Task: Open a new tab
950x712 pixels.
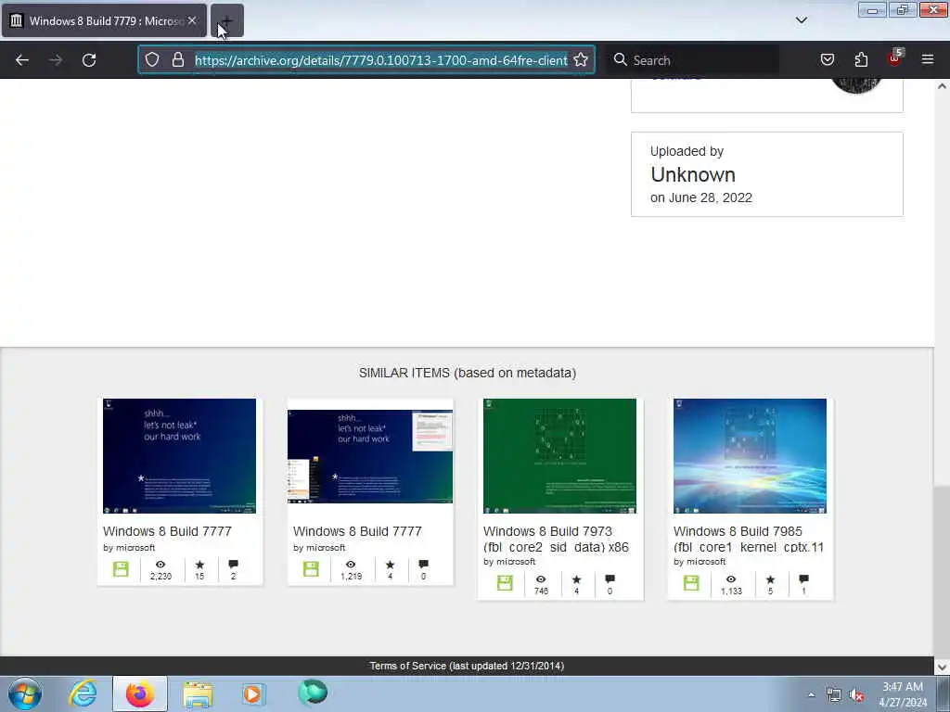Action: 227,20
